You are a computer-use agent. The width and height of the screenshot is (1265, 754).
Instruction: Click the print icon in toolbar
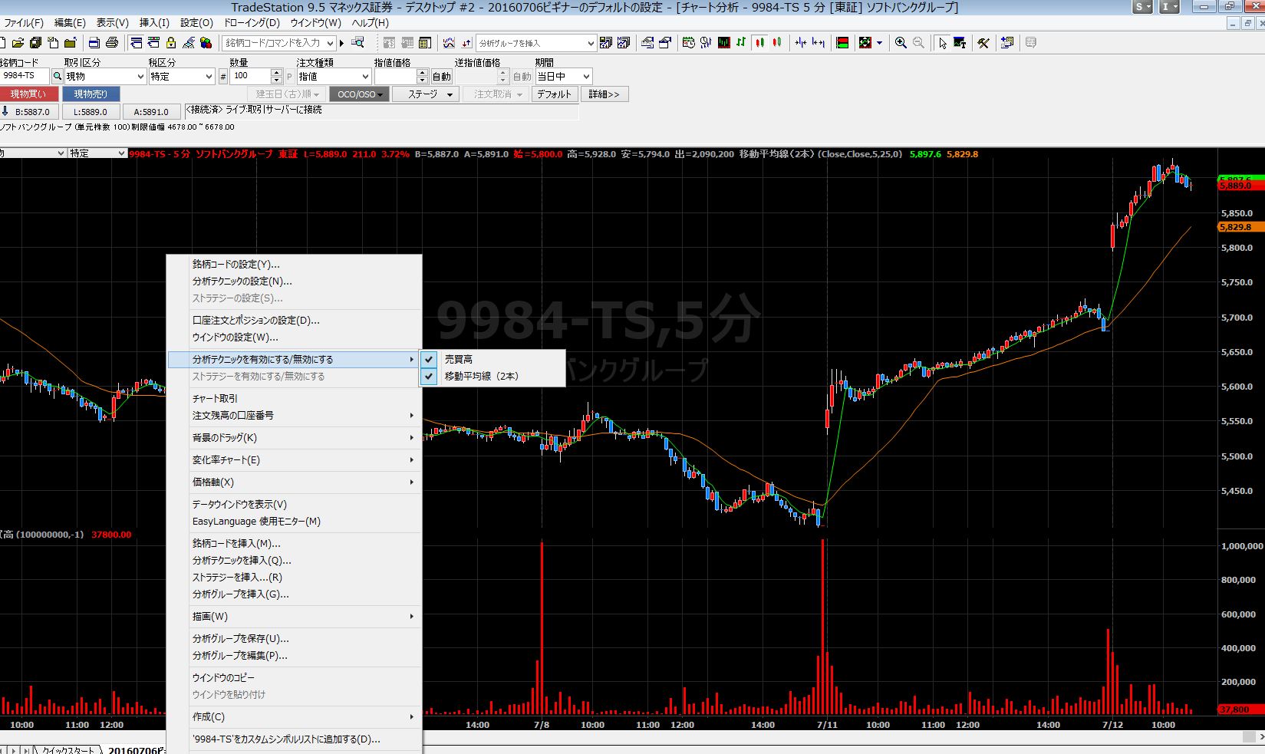point(112,43)
